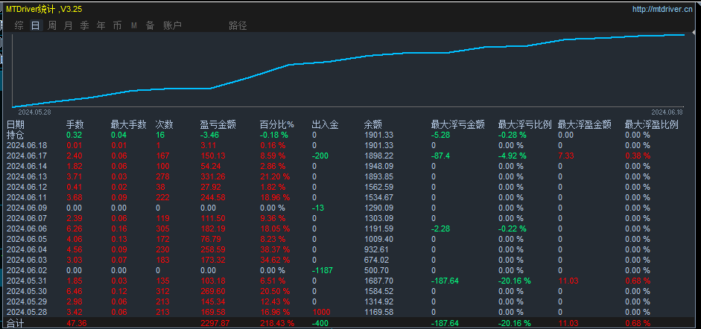Open the http://mtdriver.cn link
This screenshot has height=329, width=701.
click(662, 9)
